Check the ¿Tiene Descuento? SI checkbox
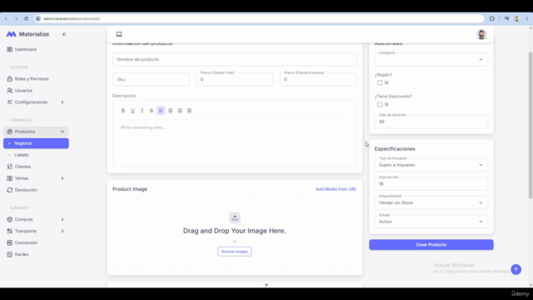 click(x=380, y=104)
